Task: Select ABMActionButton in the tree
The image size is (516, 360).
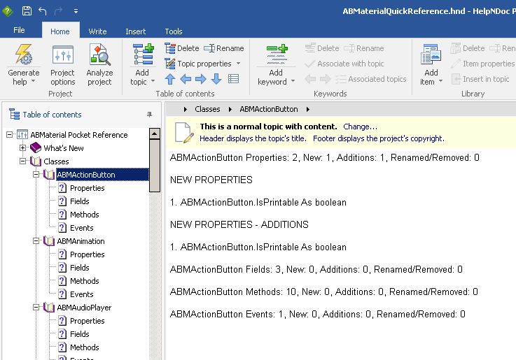Action: tap(86, 175)
